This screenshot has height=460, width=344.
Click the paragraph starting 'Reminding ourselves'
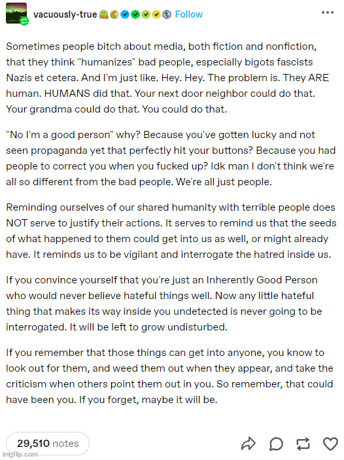coord(171,231)
